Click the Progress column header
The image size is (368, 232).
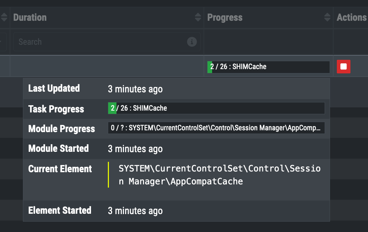coord(225,17)
